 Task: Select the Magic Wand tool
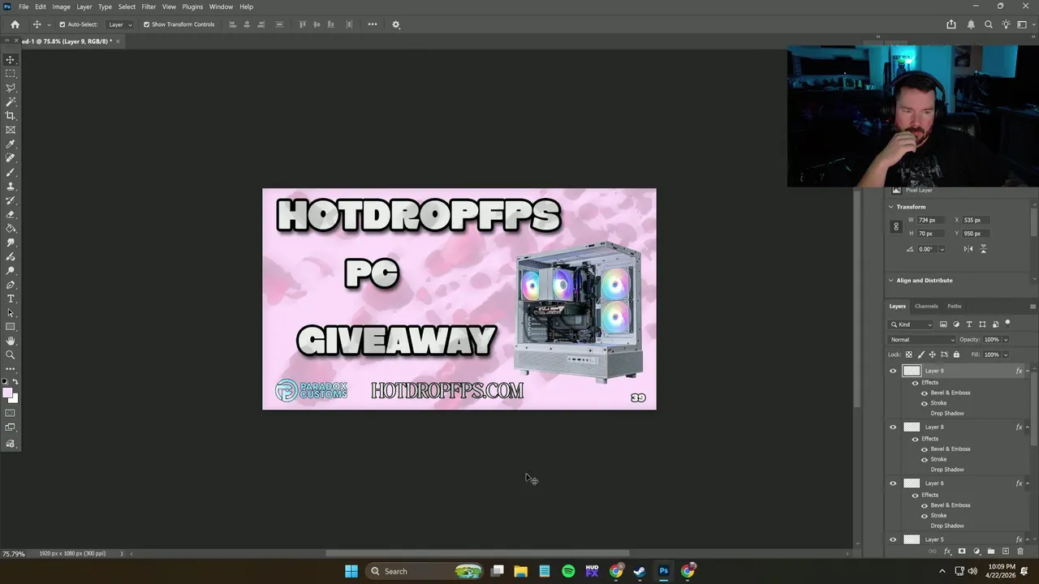11,101
